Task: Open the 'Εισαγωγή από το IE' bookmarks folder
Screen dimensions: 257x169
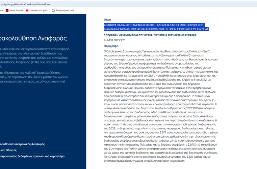Action: click(63, 11)
